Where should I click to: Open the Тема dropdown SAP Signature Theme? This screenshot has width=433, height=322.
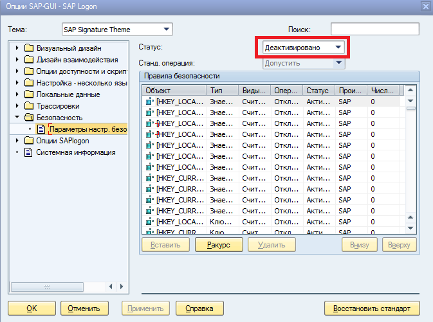point(167,30)
